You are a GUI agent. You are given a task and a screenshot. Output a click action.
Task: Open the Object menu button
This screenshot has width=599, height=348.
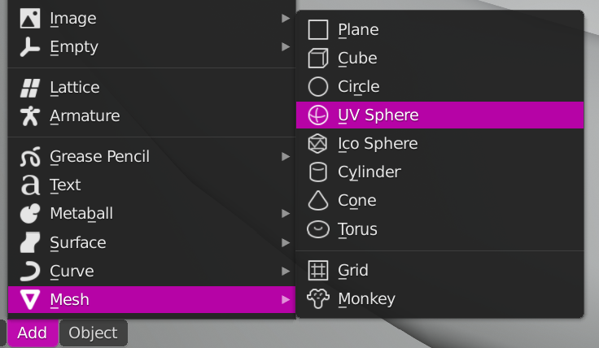tap(93, 333)
